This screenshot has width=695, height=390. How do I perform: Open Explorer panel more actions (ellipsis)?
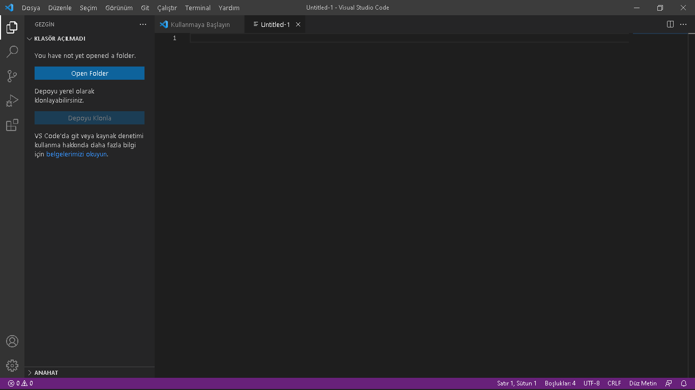143,24
